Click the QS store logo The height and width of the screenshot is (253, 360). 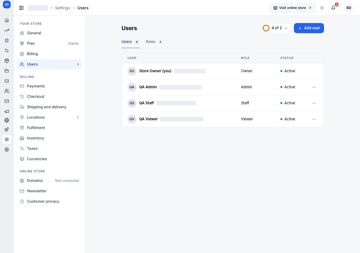point(7,4)
